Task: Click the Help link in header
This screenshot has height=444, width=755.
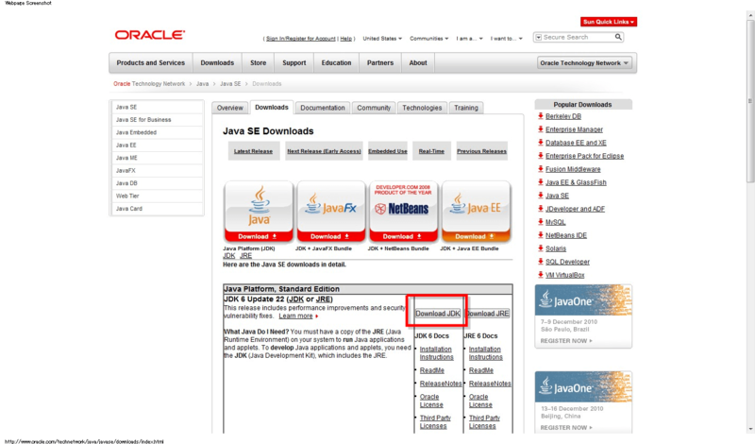Action: tap(345, 39)
